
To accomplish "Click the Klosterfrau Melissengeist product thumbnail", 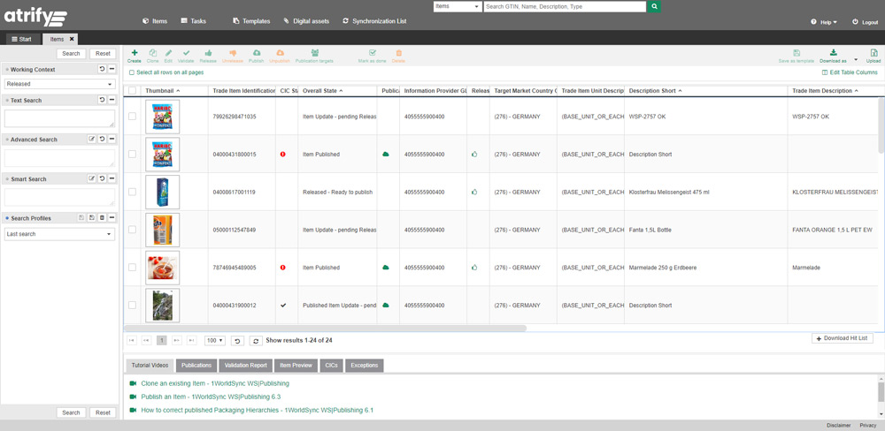I will 162,192.
